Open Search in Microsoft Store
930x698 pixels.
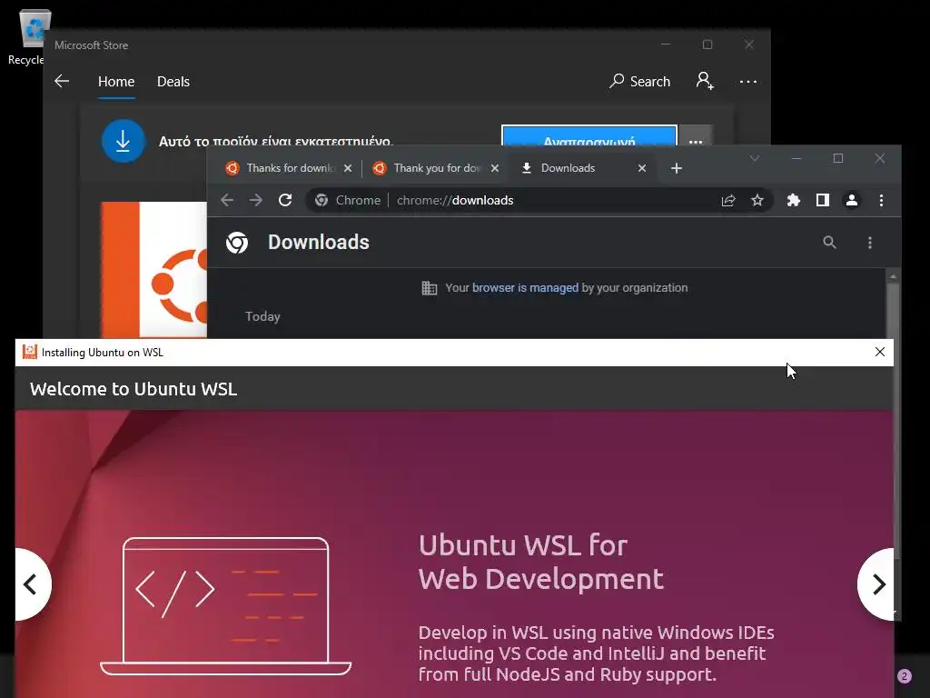coord(639,81)
